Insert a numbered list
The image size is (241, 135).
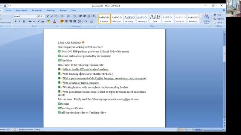point(69,16)
